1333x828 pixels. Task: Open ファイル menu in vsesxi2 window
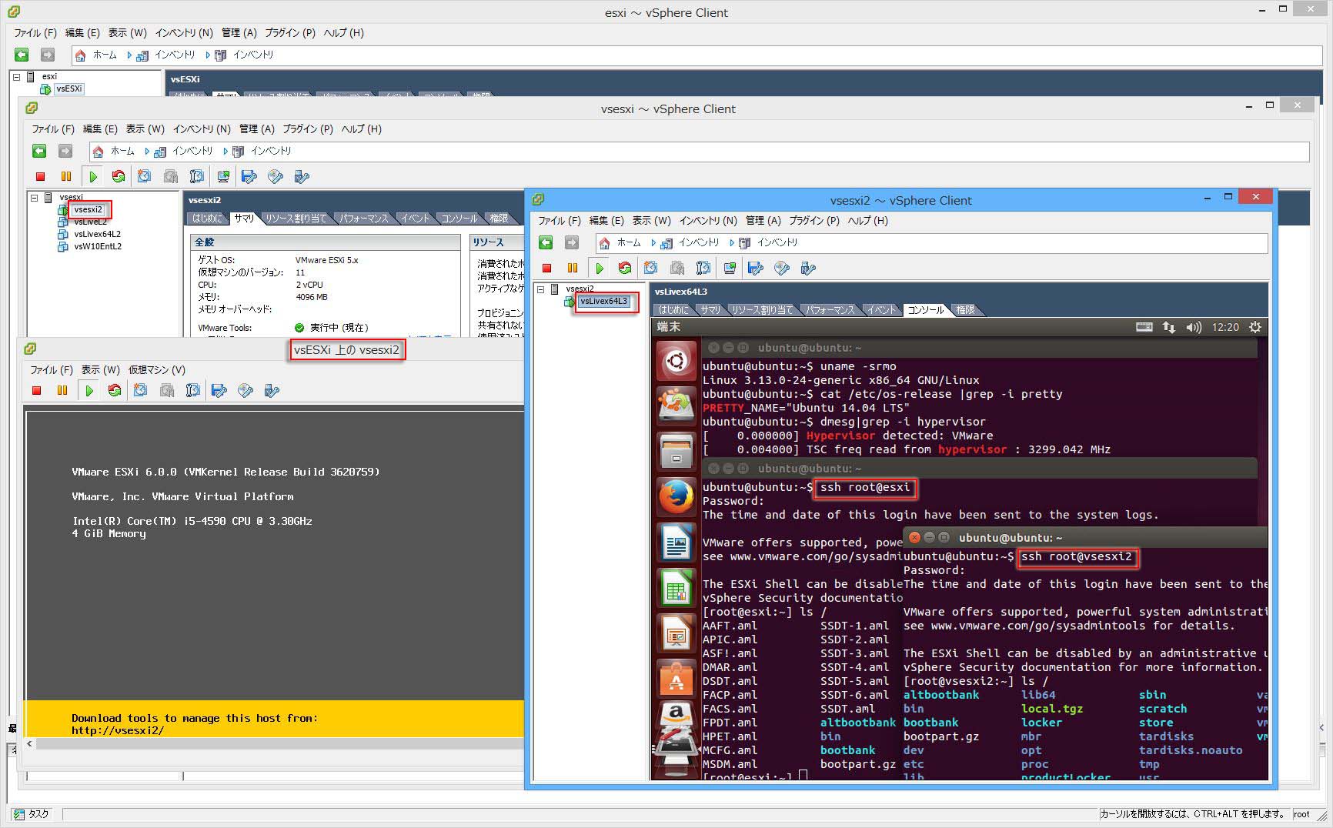click(560, 220)
